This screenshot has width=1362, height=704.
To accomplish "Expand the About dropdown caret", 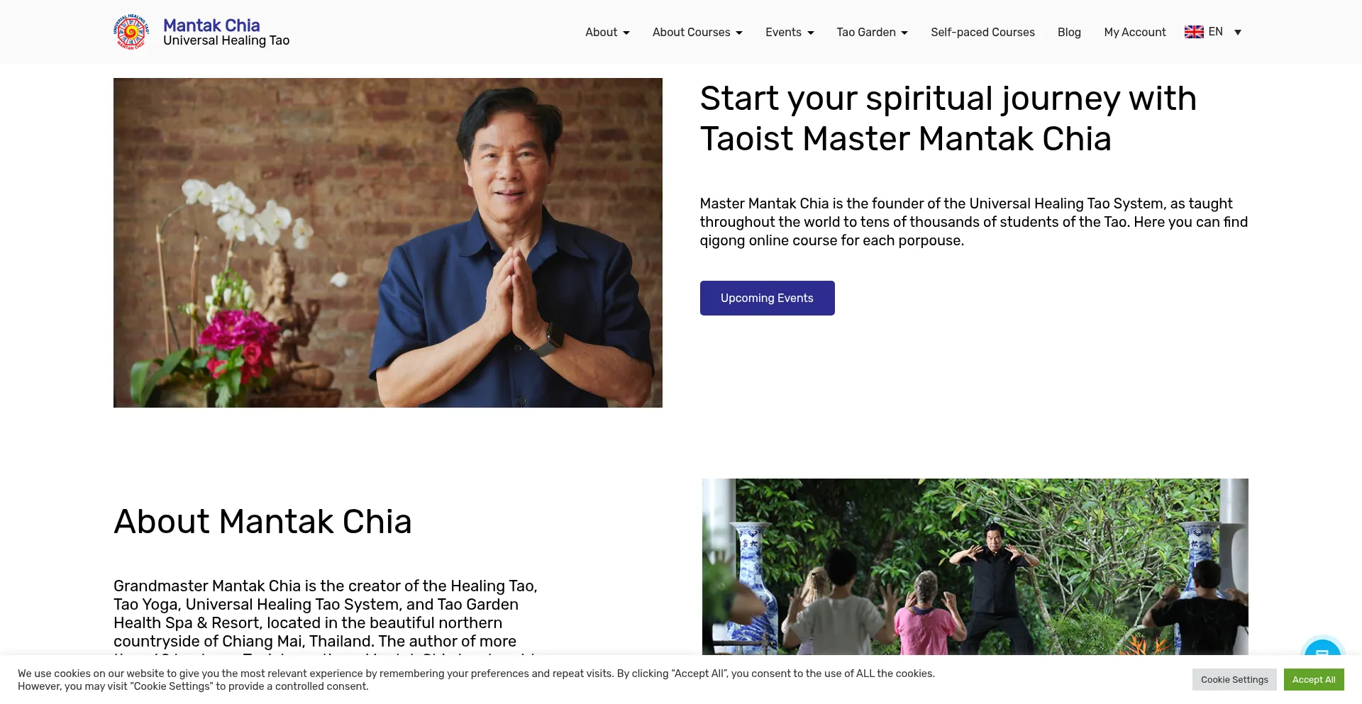I will 626,33.
